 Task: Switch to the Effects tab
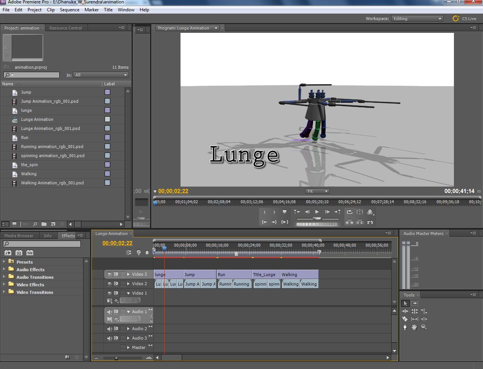pos(69,235)
